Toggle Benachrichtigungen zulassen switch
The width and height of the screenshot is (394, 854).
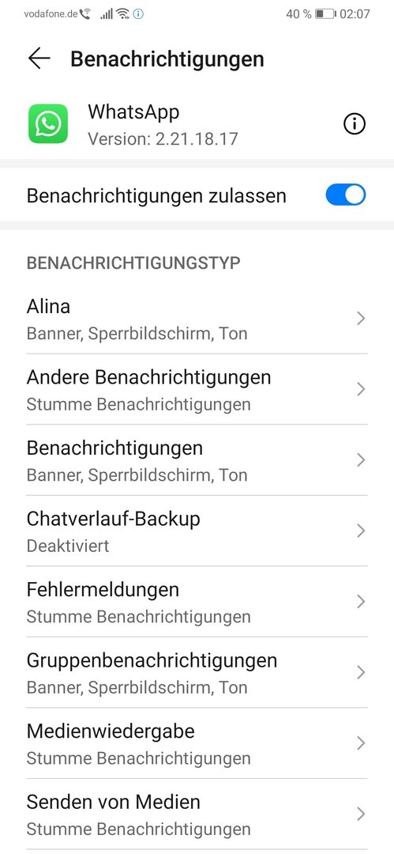(x=346, y=195)
